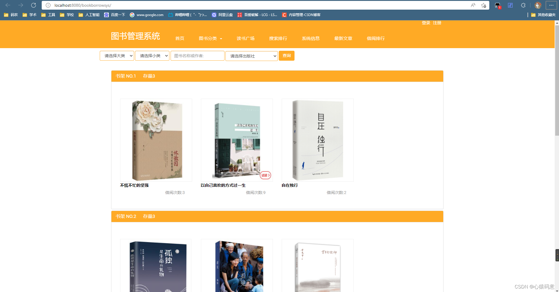Open the 码农 bookmark folder
This screenshot has width=559, height=292.
click(x=11, y=15)
